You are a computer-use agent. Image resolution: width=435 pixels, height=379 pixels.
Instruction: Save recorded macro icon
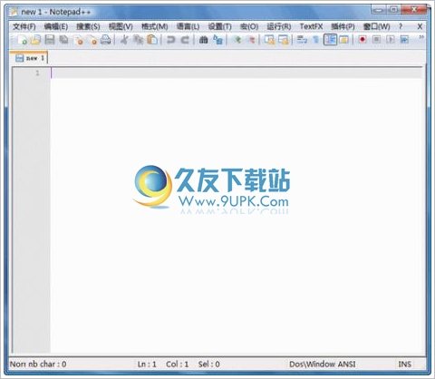(404, 40)
